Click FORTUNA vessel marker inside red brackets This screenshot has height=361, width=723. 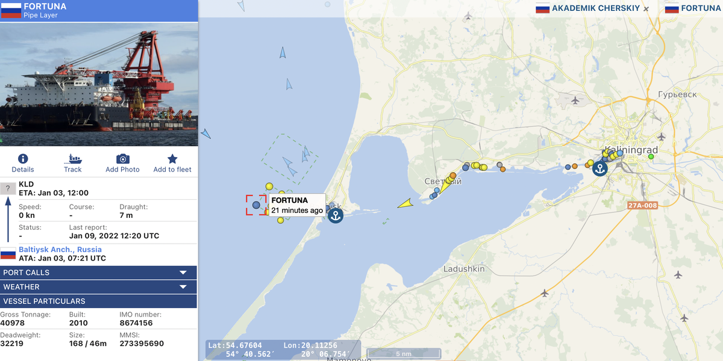[256, 205]
